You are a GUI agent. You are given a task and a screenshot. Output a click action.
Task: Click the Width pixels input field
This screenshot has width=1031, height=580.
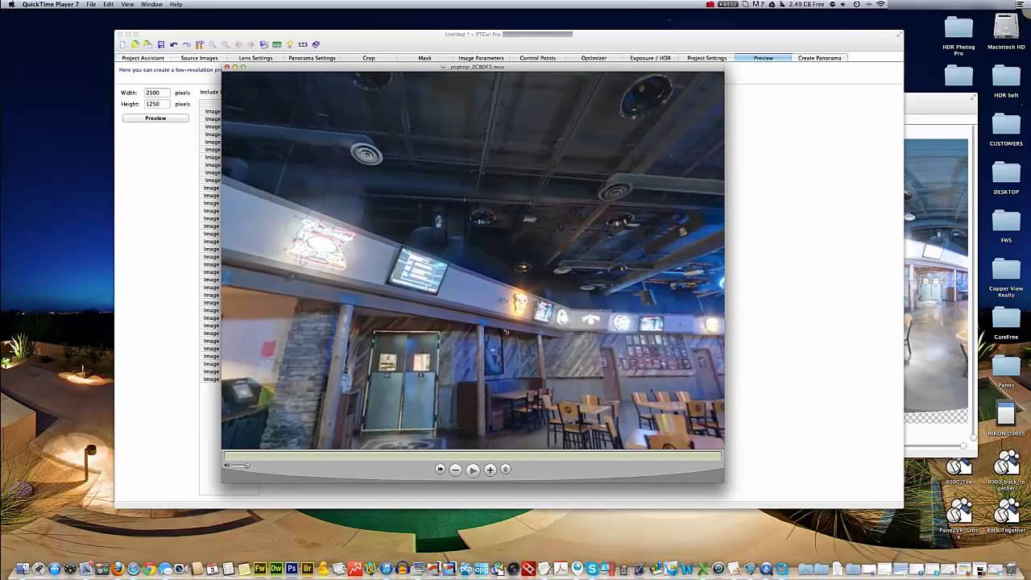[x=156, y=93]
